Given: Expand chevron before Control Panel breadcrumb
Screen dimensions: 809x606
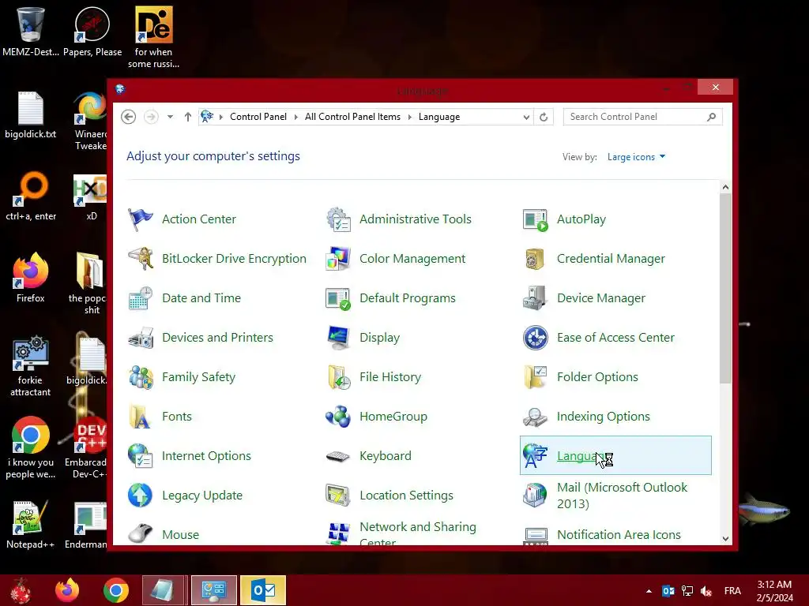Looking at the screenshot, I should [x=221, y=118].
